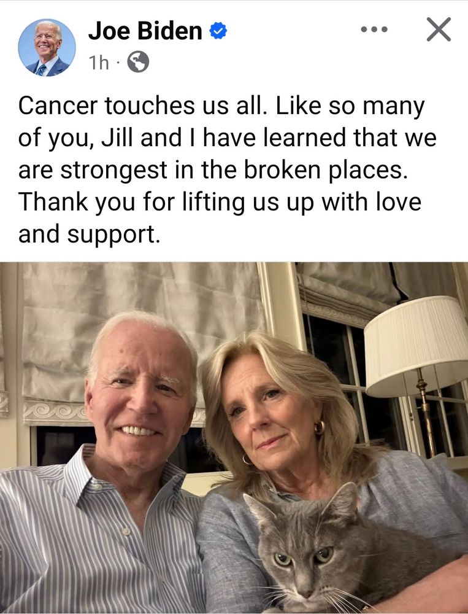Click the globe public audience icon

click(138, 62)
